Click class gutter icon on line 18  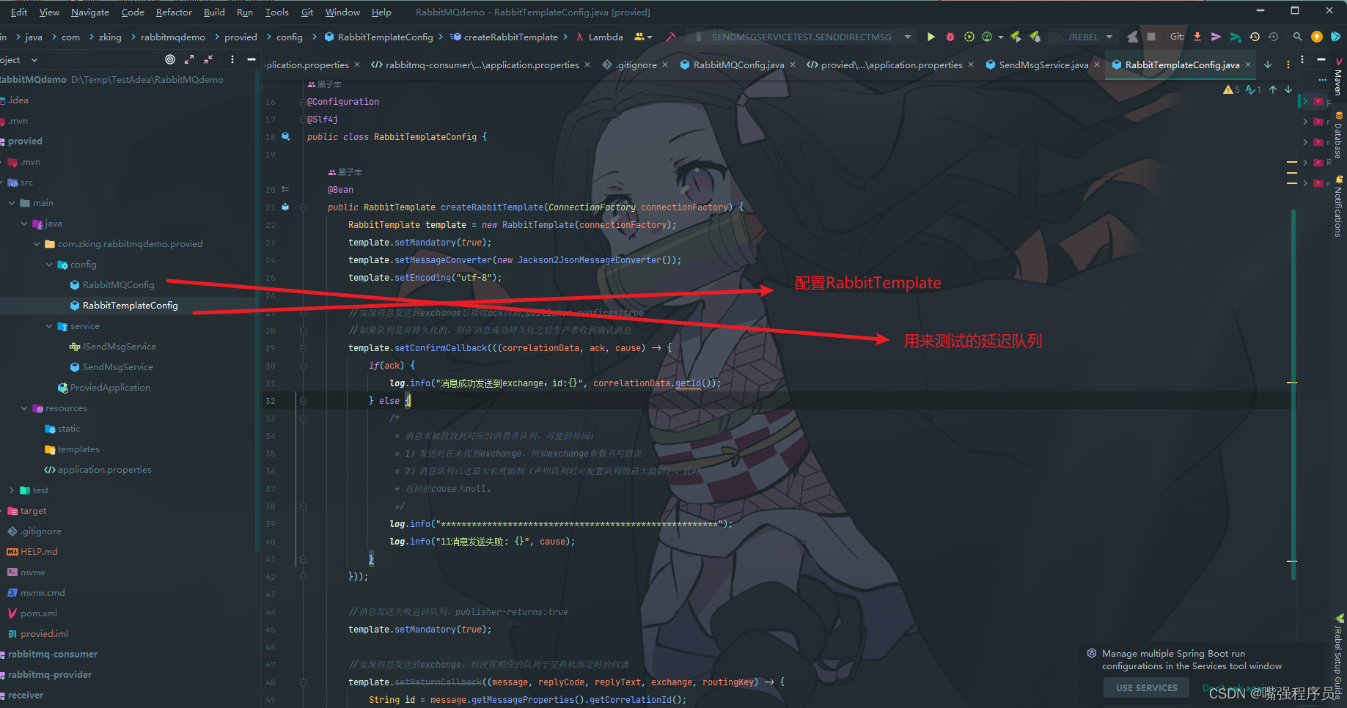click(x=286, y=136)
